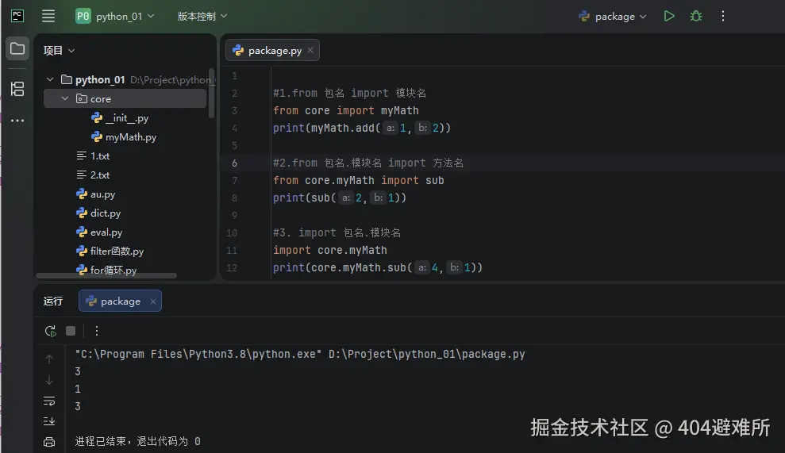Open run toolbar more options
Image resolution: width=785 pixels, height=453 pixels.
(x=97, y=331)
